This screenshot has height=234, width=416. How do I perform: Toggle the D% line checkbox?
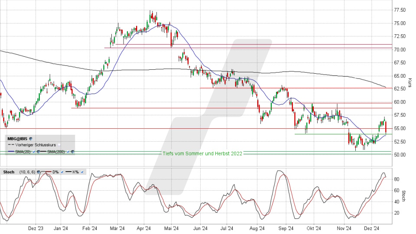[x=62, y=172]
